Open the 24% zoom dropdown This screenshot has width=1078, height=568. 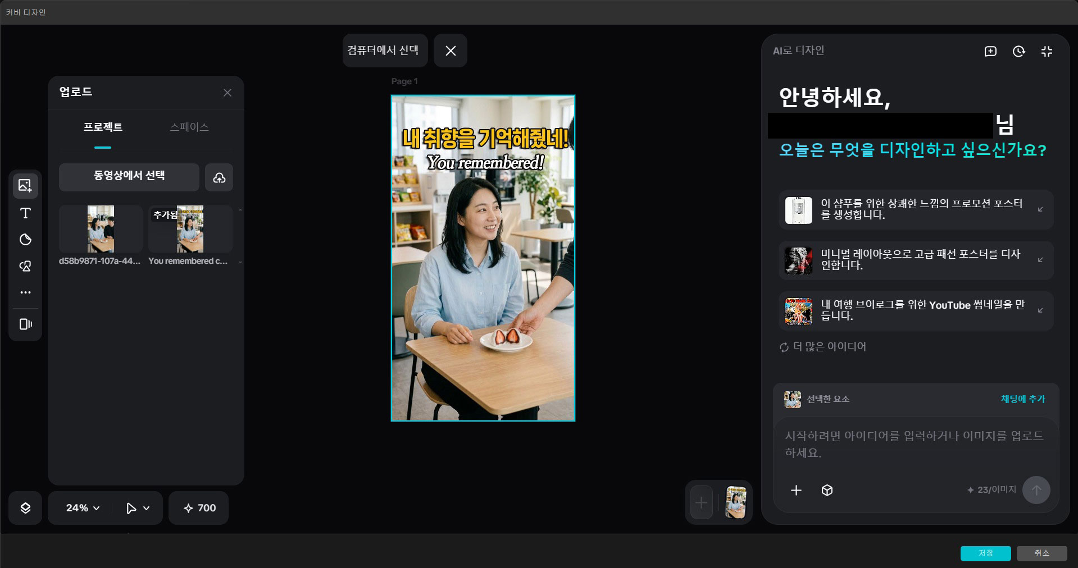tap(83, 508)
